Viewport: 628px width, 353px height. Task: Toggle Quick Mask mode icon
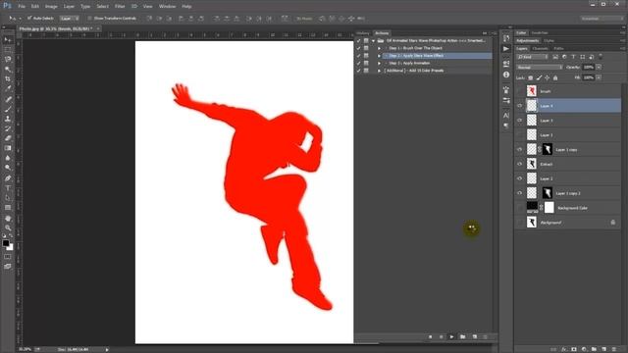[8, 257]
